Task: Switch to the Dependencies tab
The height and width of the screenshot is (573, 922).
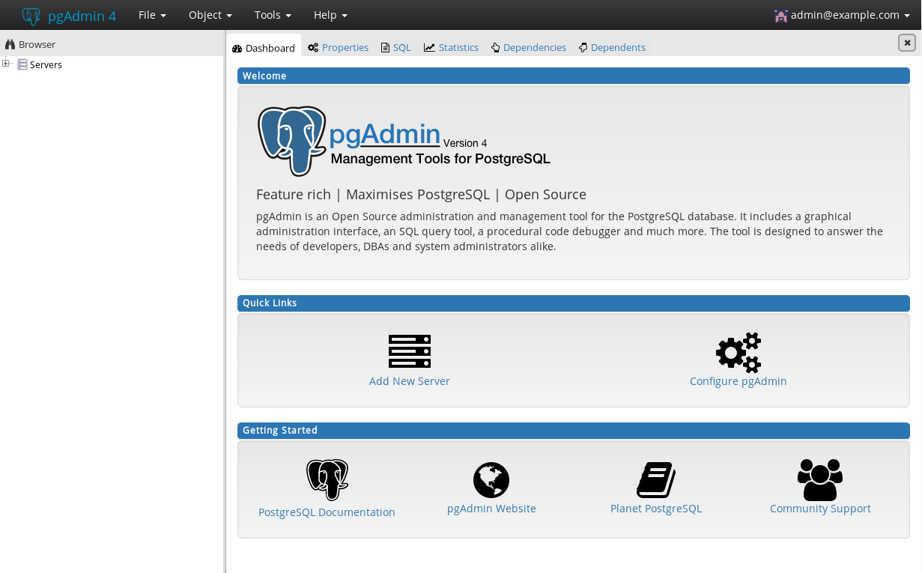Action: (x=529, y=47)
